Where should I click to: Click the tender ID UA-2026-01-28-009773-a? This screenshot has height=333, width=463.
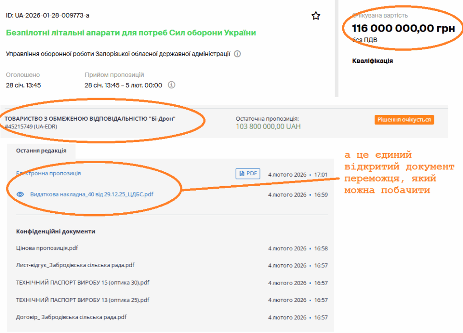[x=47, y=15]
